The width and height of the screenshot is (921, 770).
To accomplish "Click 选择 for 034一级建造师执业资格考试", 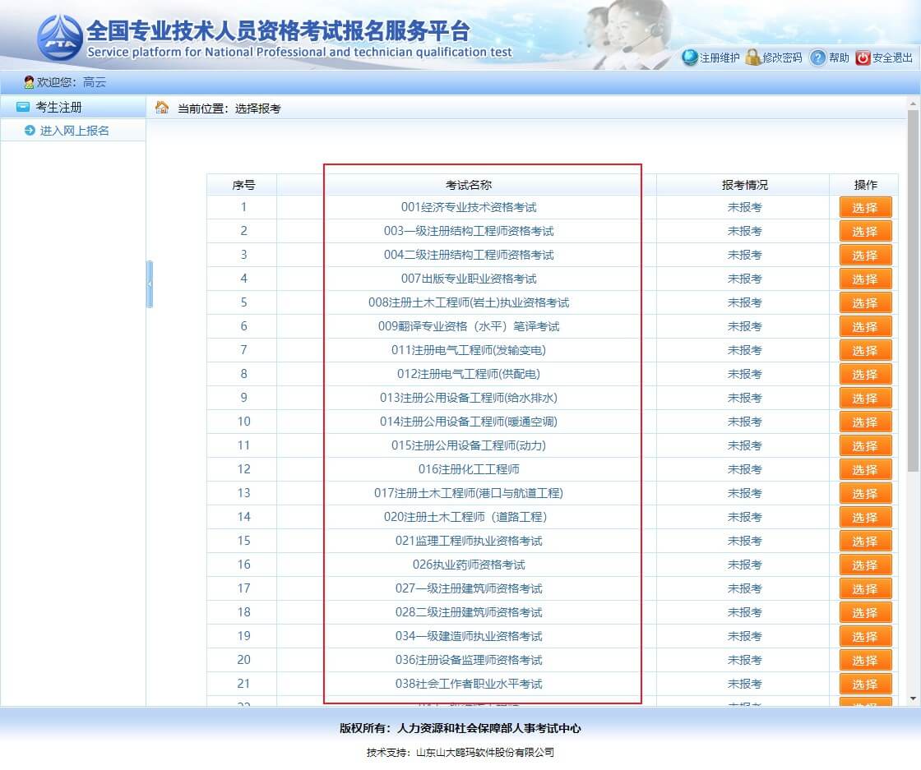I will point(865,636).
